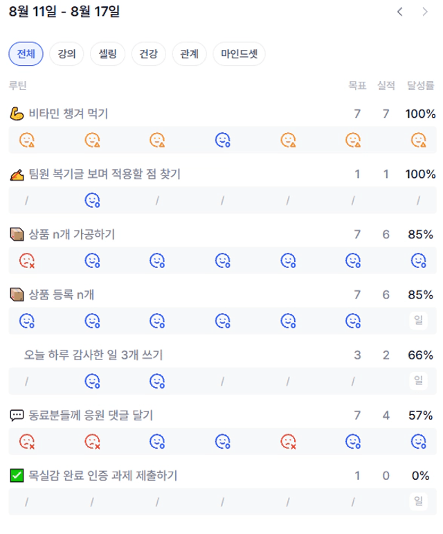This screenshot has width=443, height=534.
Task: Toggle the 일 marker in 감사한 일 3개 쓰기 row
Action: [x=419, y=381]
